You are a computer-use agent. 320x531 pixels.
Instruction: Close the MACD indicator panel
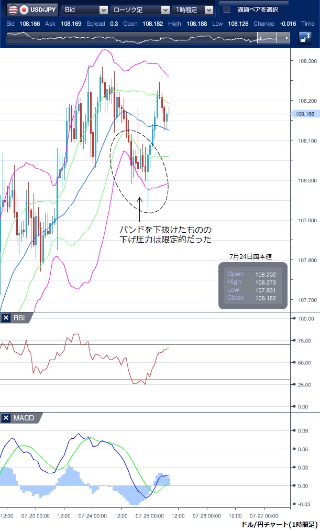pyautogui.click(x=6, y=418)
